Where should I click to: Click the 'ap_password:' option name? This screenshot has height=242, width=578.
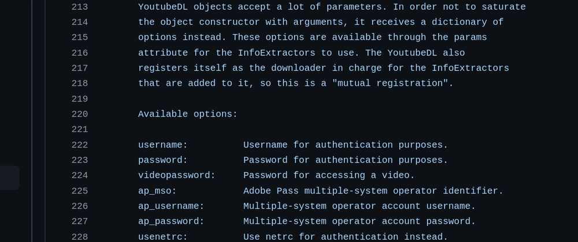coord(172,221)
